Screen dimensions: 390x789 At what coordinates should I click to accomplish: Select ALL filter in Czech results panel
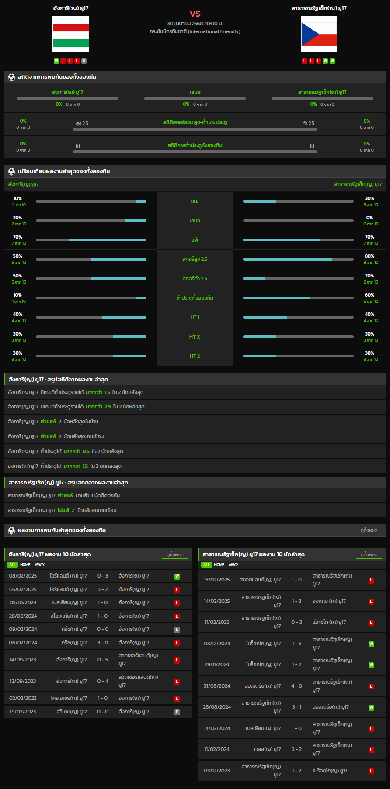[x=206, y=565]
